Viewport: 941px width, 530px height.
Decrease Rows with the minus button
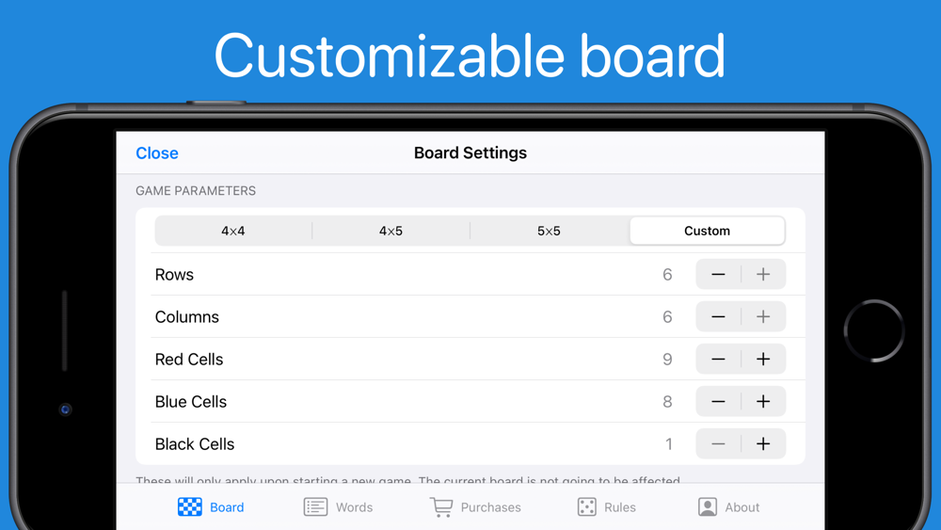[x=718, y=274]
